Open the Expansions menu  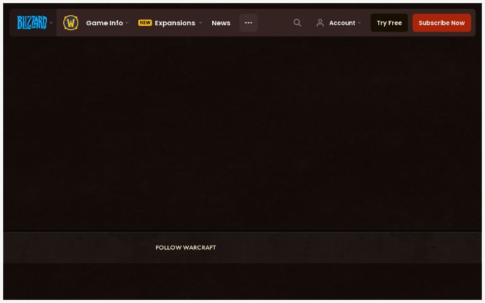[175, 23]
